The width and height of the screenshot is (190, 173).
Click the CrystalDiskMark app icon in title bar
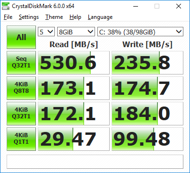coord(6,6)
